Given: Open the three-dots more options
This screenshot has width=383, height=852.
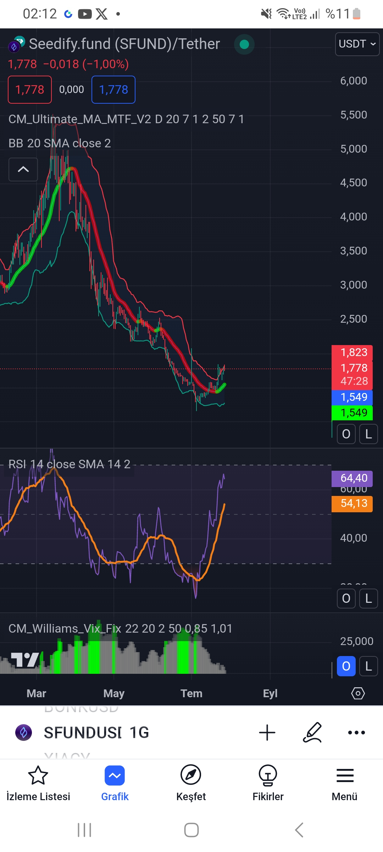Looking at the screenshot, I should coord(356,733).
